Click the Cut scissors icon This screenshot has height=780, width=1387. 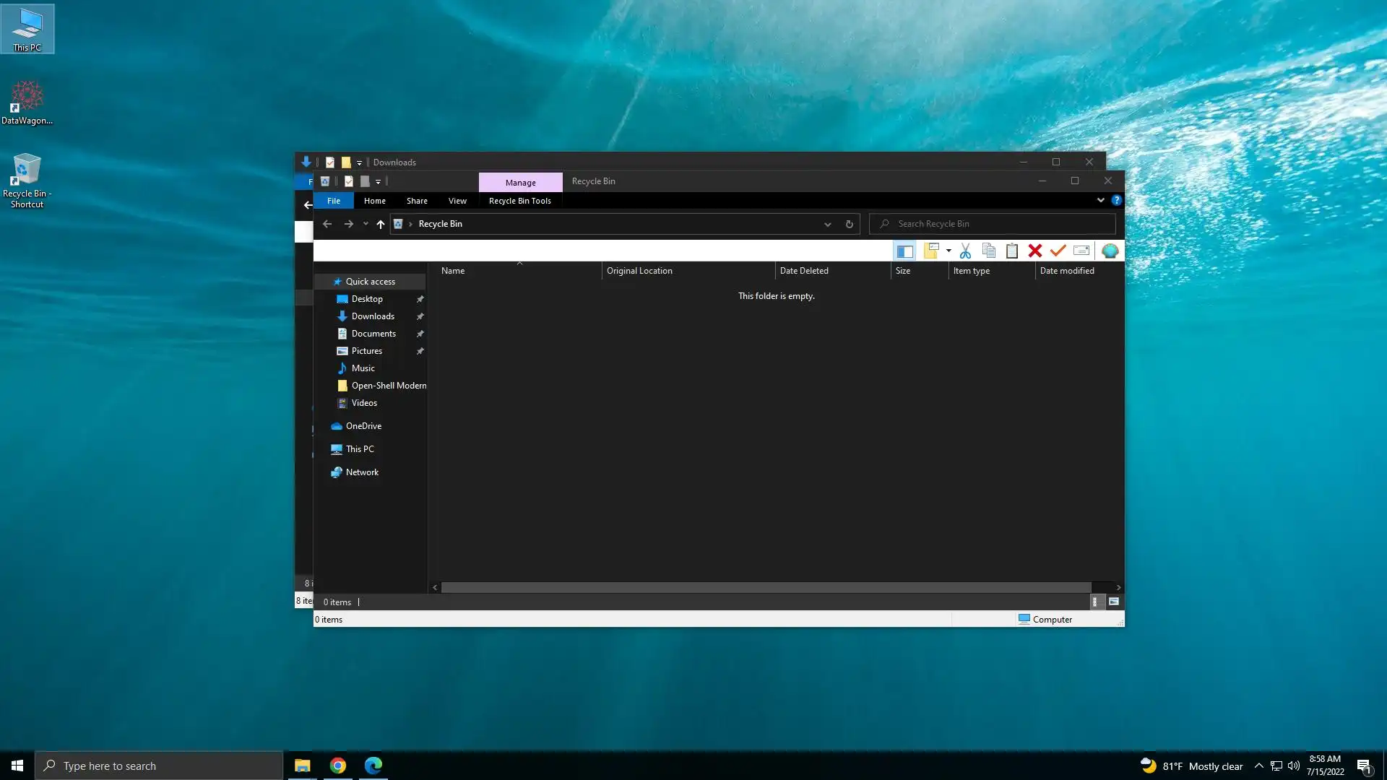click(965, 251)
